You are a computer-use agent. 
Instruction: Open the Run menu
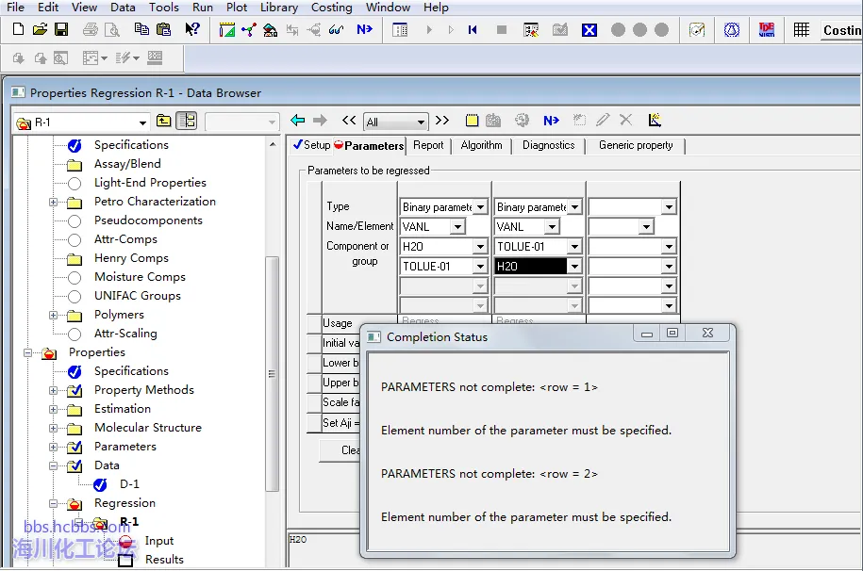point(203,8)
